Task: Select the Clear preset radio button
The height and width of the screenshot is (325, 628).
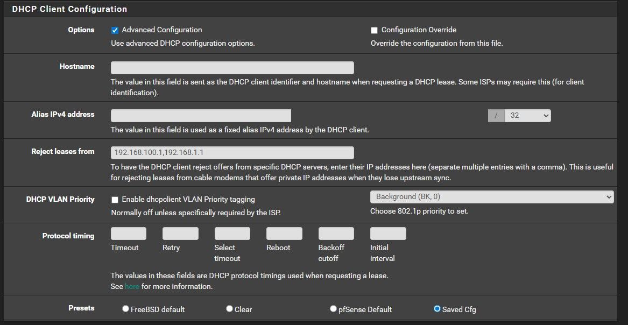Action: point(229,309)
